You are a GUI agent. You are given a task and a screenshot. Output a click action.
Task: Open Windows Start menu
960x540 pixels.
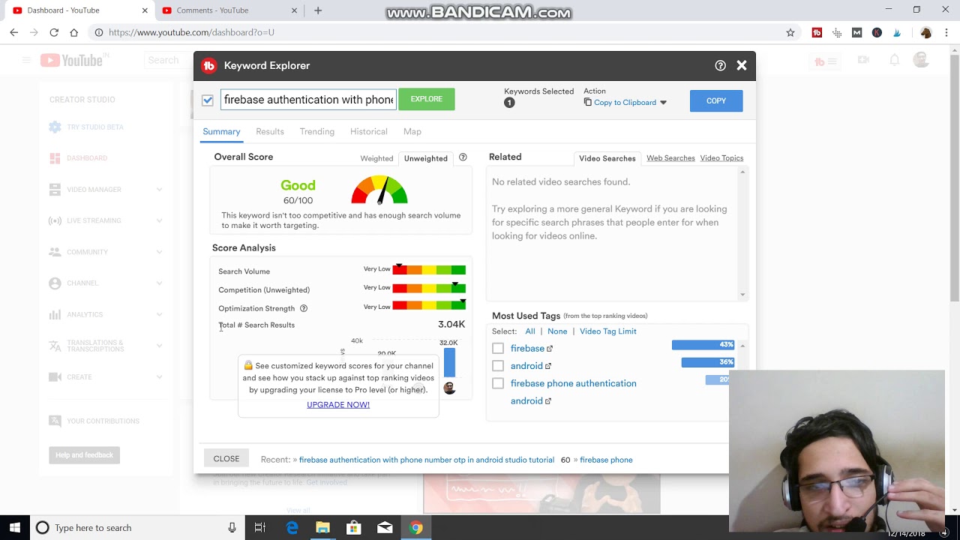14,527
